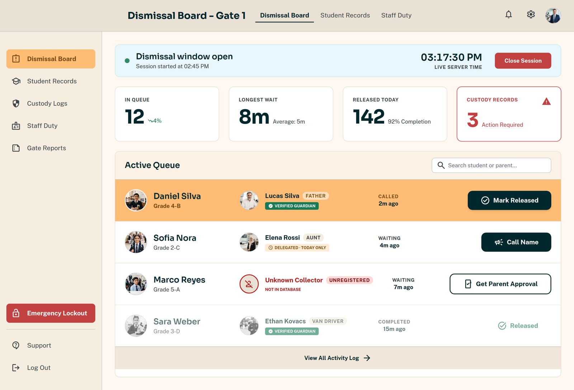Click Daniel Silva's student photo
The width and height of the screenshot is (574, 390).
click(136, 200)
